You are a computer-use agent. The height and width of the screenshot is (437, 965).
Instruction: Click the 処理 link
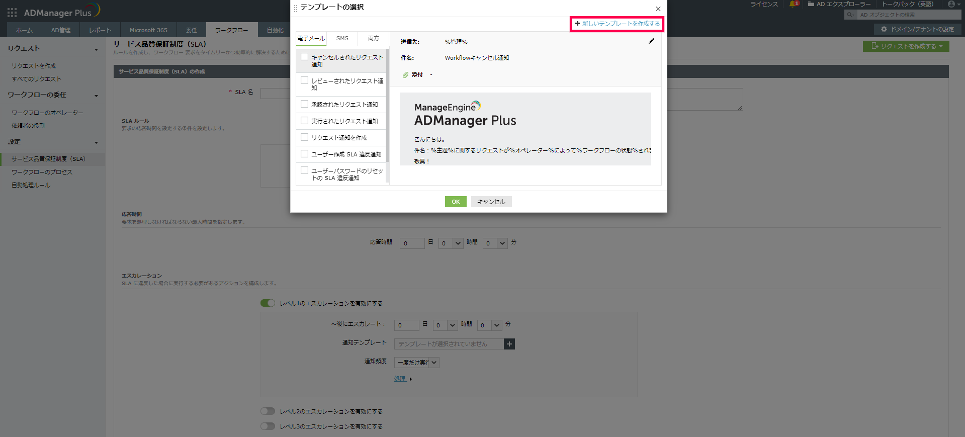[x=400, y=379]
